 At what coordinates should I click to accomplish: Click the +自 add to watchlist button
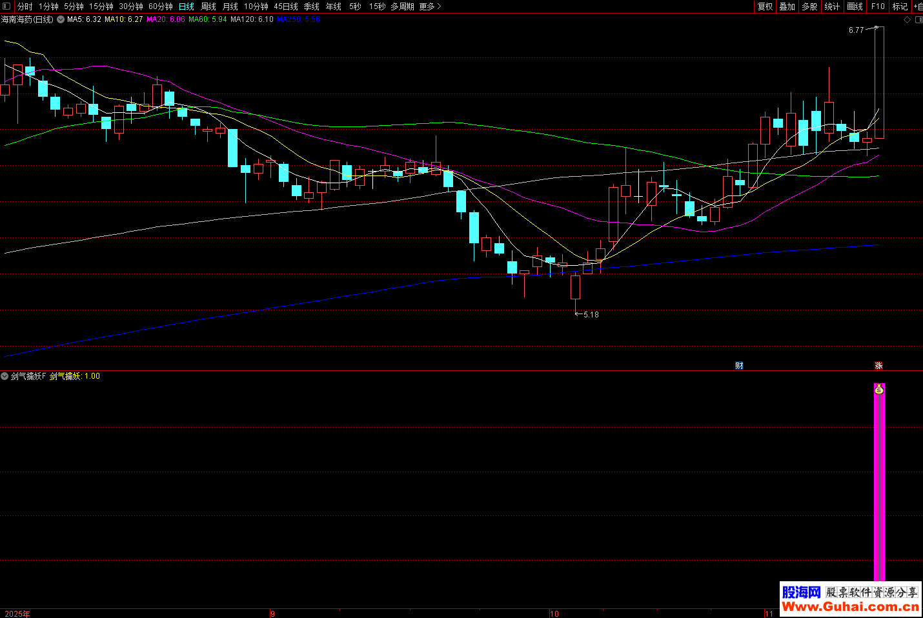click(x=917, y=6)
